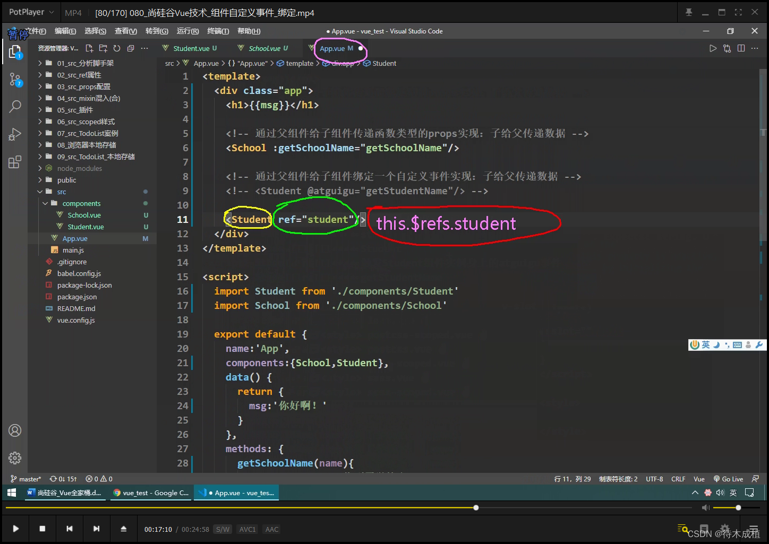Open the 查看(V) menu
This screenshot has height=544, width=769.
(126, 31)
